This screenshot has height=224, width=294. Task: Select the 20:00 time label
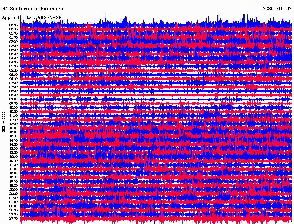click(13, 190)
